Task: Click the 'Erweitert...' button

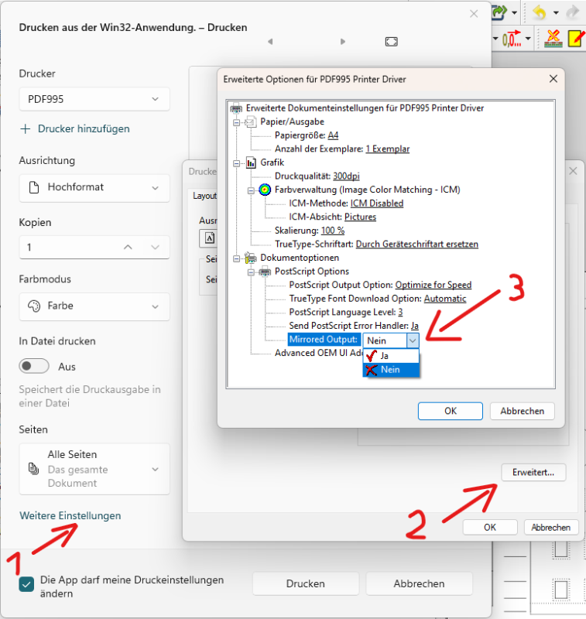Action: 533,472
